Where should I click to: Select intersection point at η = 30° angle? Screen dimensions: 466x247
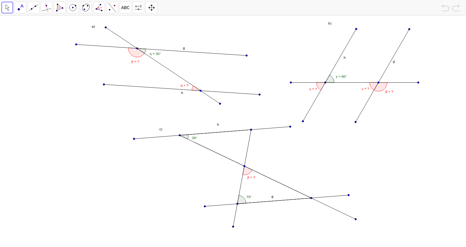(x=137, y=48)
